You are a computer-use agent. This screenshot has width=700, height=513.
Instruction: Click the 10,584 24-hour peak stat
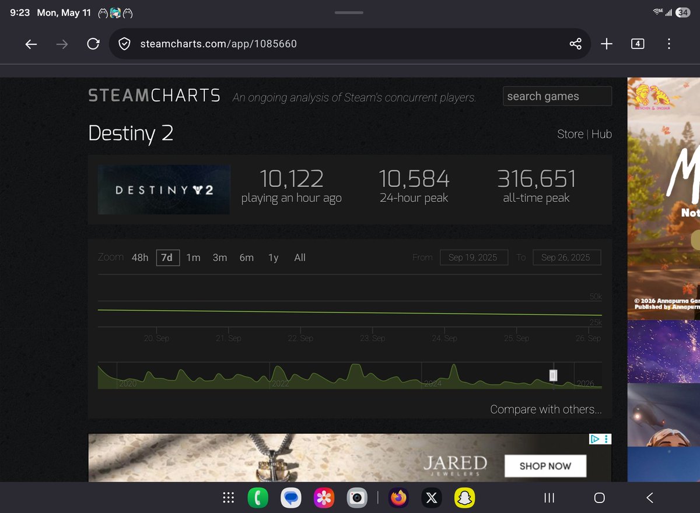pyautogui.click(x=414, y=186)
